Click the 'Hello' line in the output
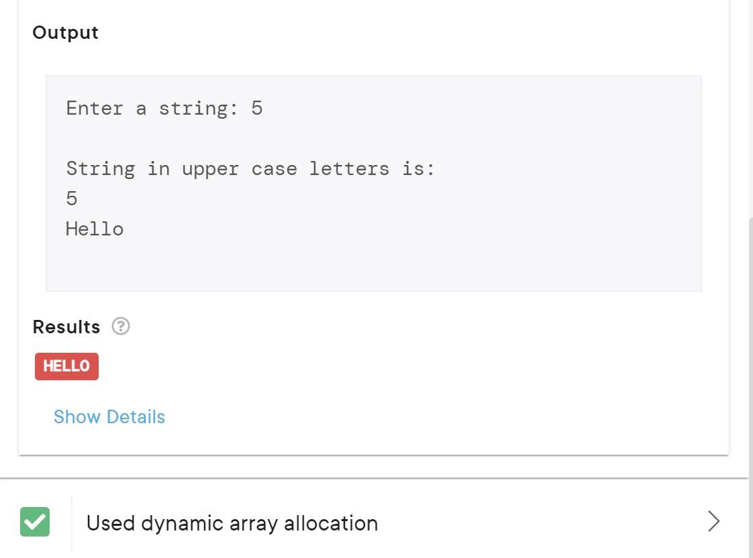This screenshot has width=753, height=558. pos(95,229)
